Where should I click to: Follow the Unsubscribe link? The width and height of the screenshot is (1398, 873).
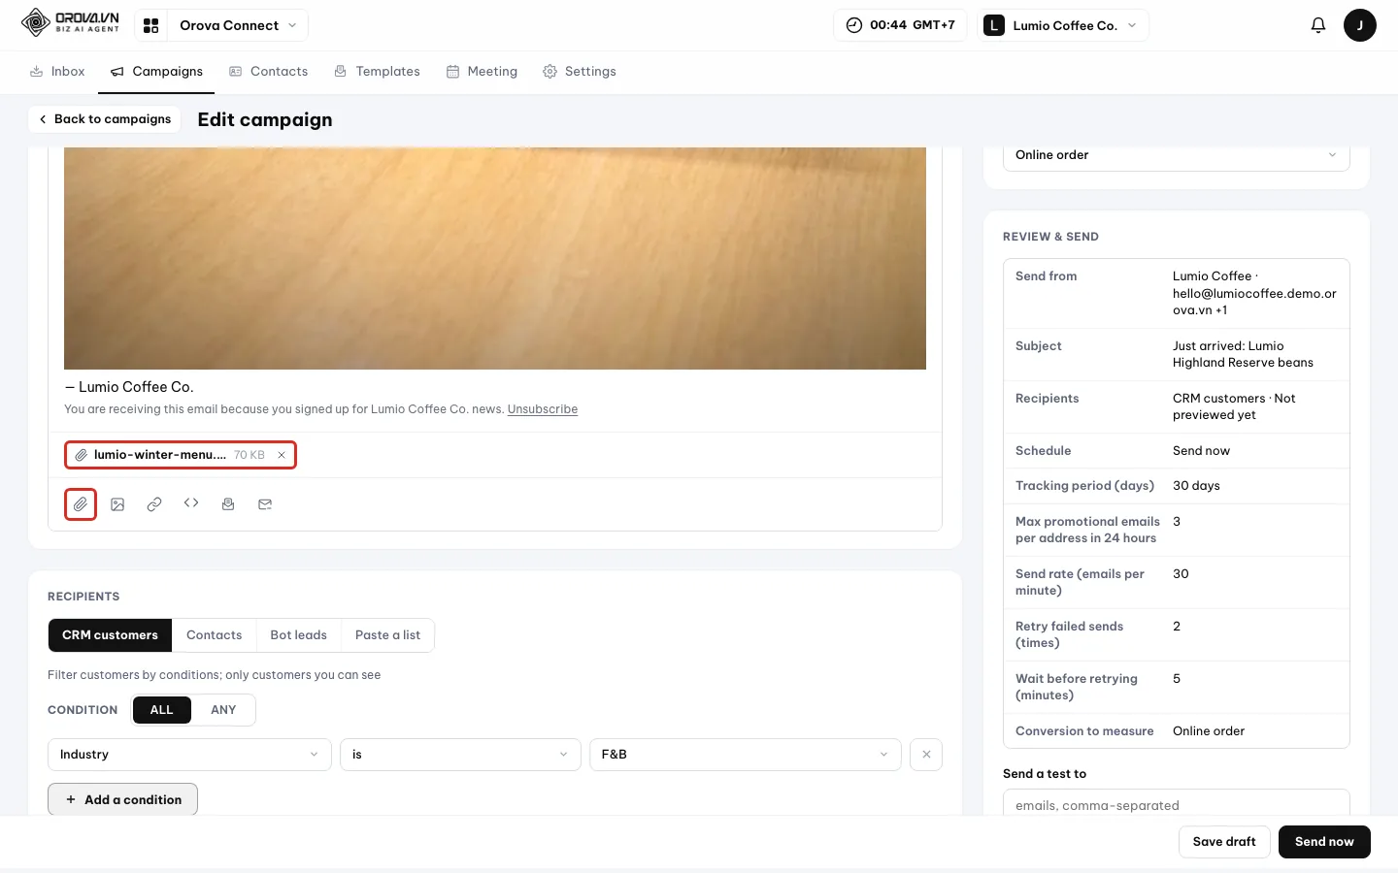coord(543,409)
